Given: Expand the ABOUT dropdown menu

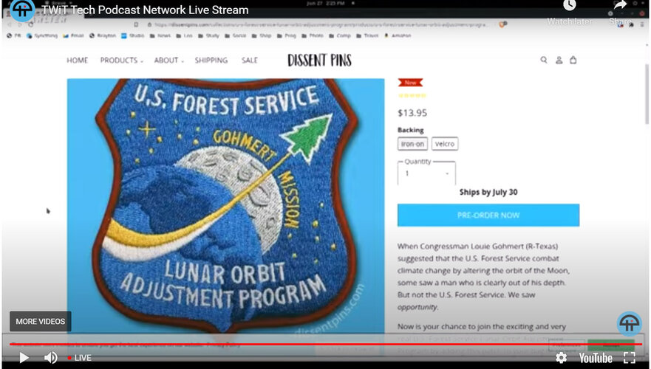Looking at the screenshot, I should point(168,60).
